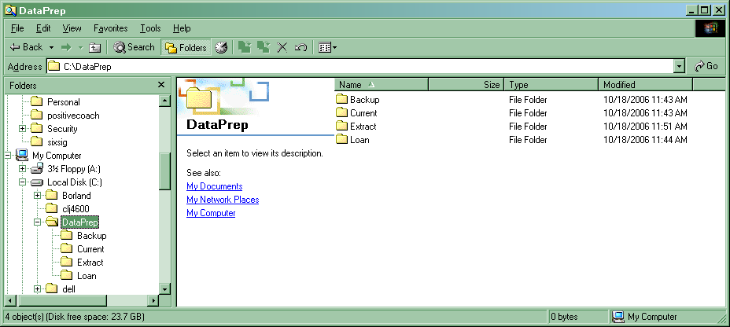Open the My Computer link
This screenshot has width=730, height=327.
click(x=211, y=213)
